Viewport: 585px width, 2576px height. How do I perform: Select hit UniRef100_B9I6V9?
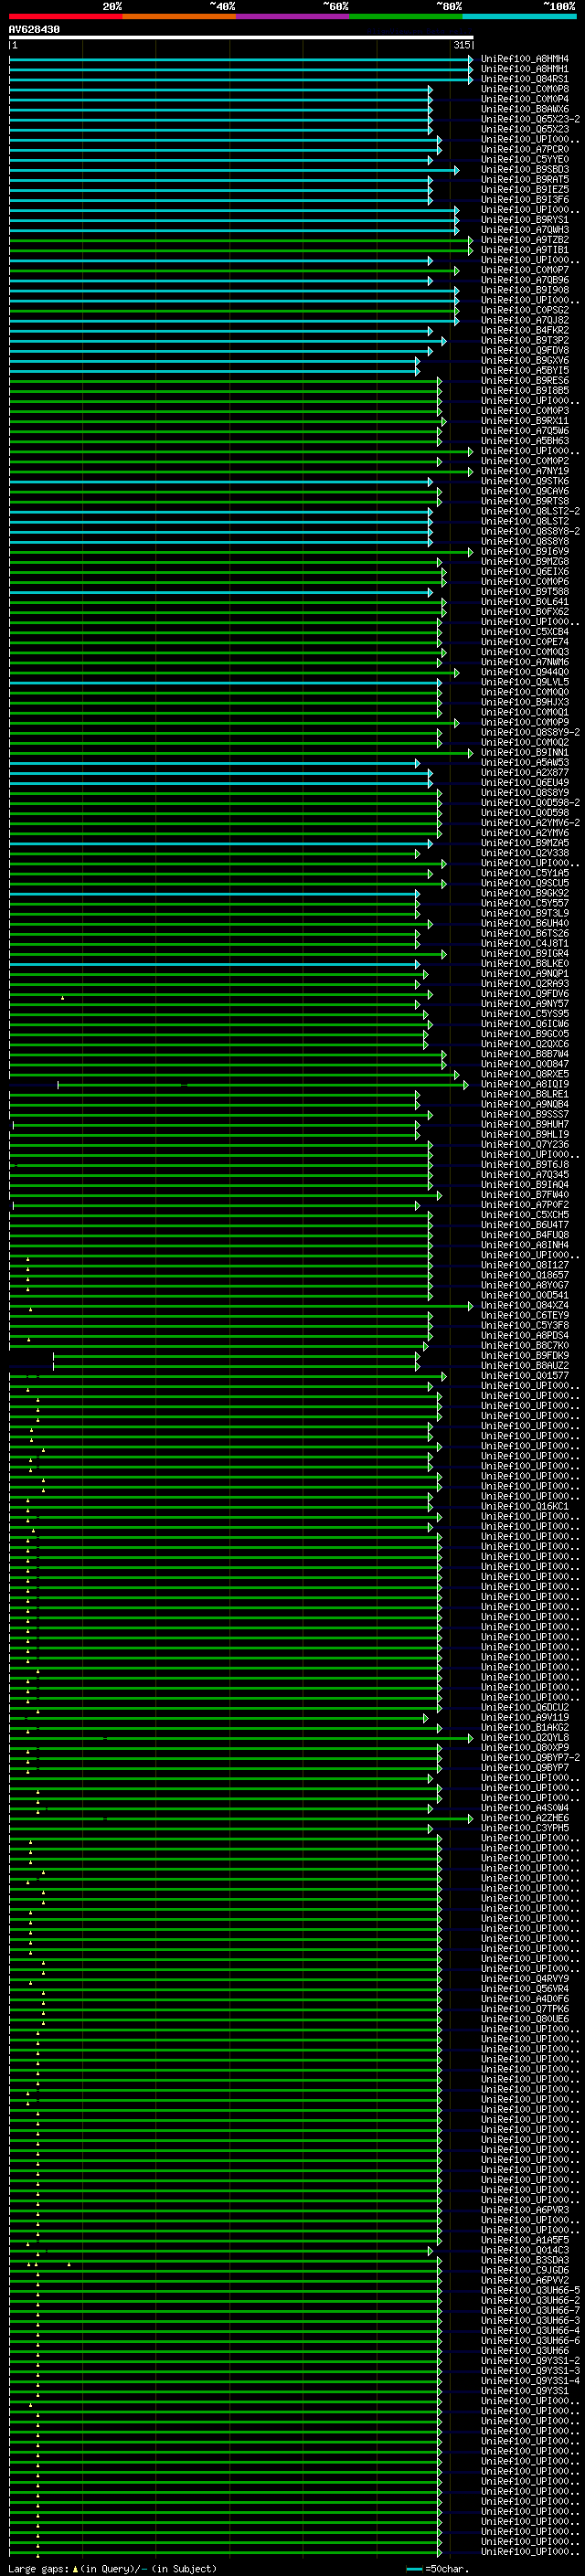[525, 551]
